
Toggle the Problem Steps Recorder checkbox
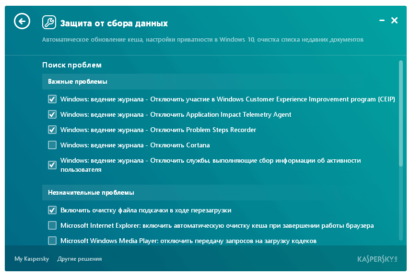[x=52, y=130]
